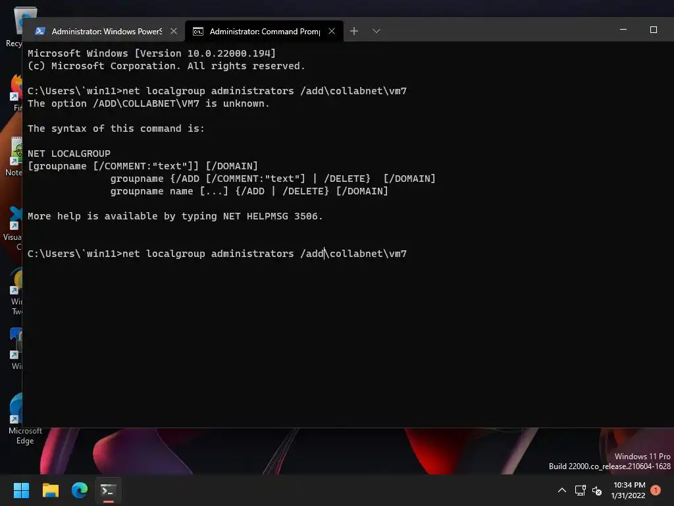This screenshot has height=506, width=674.
Task: Open File Explorer from the taskbar
Action: (50, 490)
